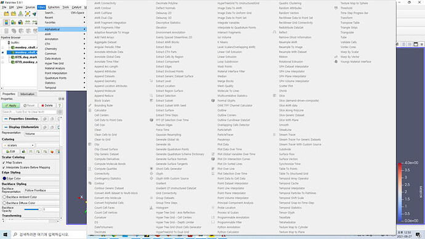The image size is (425, 239).
Task: Switch to the Information tab
Action: [x=27, y=94]
